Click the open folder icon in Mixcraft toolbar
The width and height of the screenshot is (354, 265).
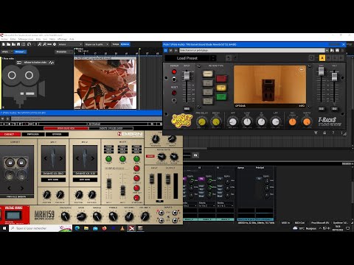(8, 44)
